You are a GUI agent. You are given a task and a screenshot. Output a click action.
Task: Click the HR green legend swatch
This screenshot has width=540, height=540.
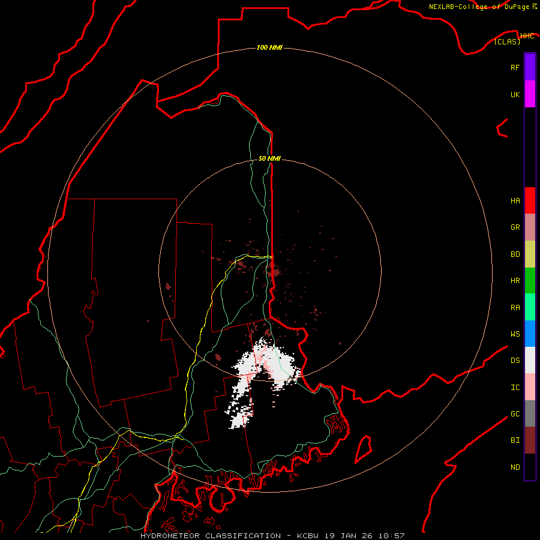(530, 281)
